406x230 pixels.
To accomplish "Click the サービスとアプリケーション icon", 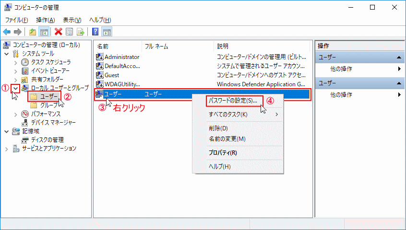I will (x=16, y=149).
